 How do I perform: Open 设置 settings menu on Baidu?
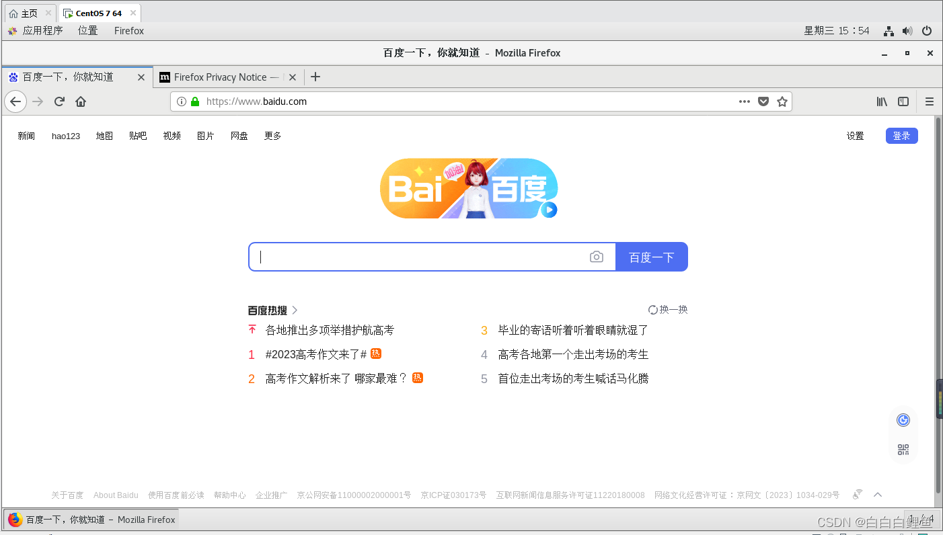[855, 136]
